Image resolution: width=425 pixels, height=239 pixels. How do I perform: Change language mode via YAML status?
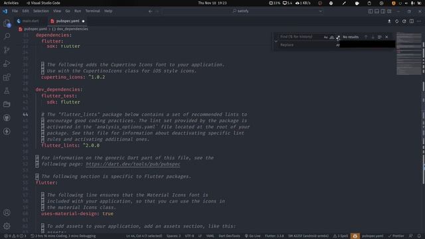point(210,236)
